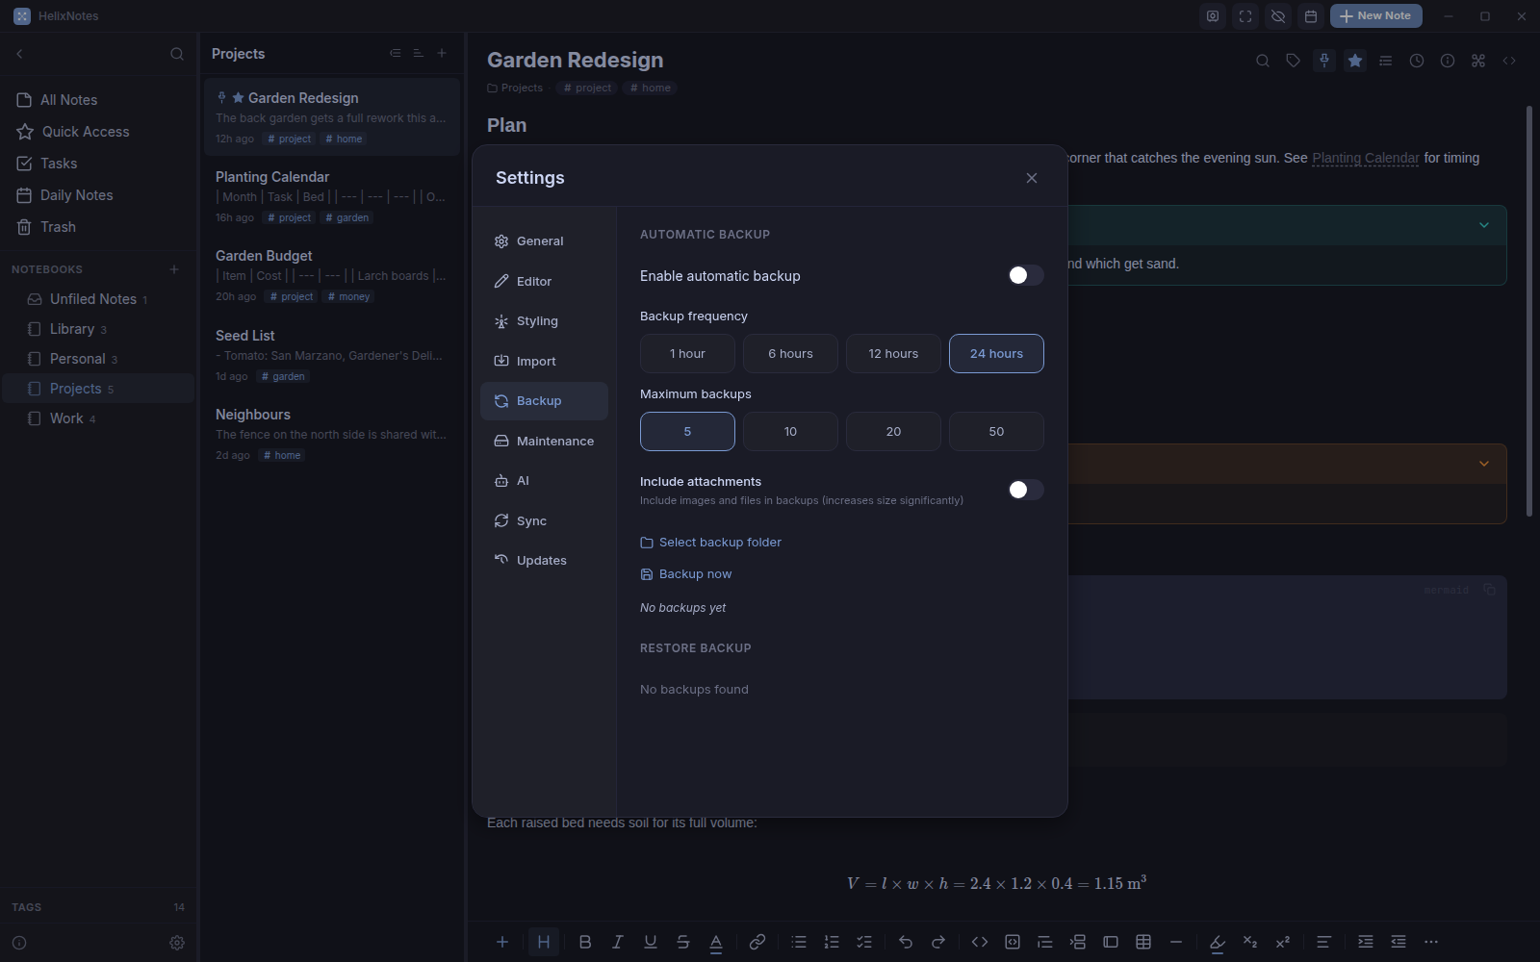The width and height of the screenshot is (1540, 962).
Task: Collapse sidebar with back arrow
Action: pyautogui.click(x=19, y=54)
